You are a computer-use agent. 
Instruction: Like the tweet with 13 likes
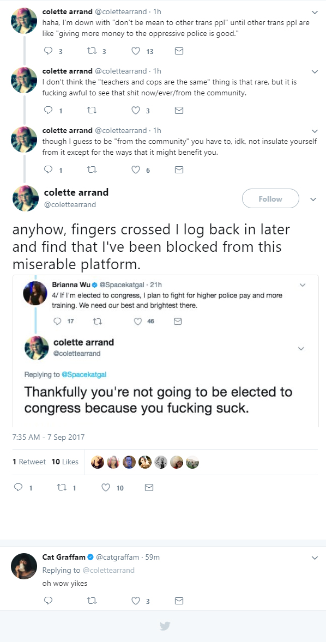click(x=136, y=51)
